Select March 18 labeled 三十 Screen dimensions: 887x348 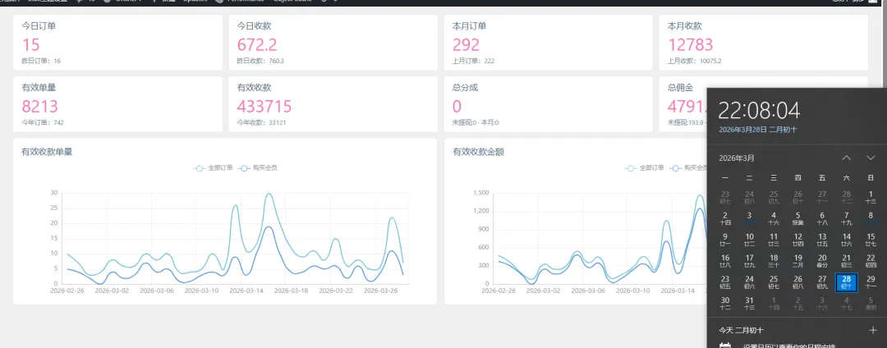pyautogui.click(x=774, y=261)
